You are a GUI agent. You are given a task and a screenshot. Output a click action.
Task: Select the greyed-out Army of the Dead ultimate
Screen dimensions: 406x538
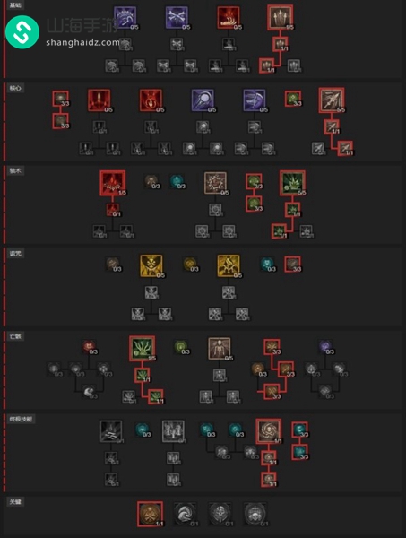coord(173,431)
